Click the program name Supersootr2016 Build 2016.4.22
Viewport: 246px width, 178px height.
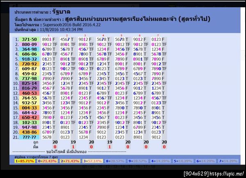coord(72,25)
